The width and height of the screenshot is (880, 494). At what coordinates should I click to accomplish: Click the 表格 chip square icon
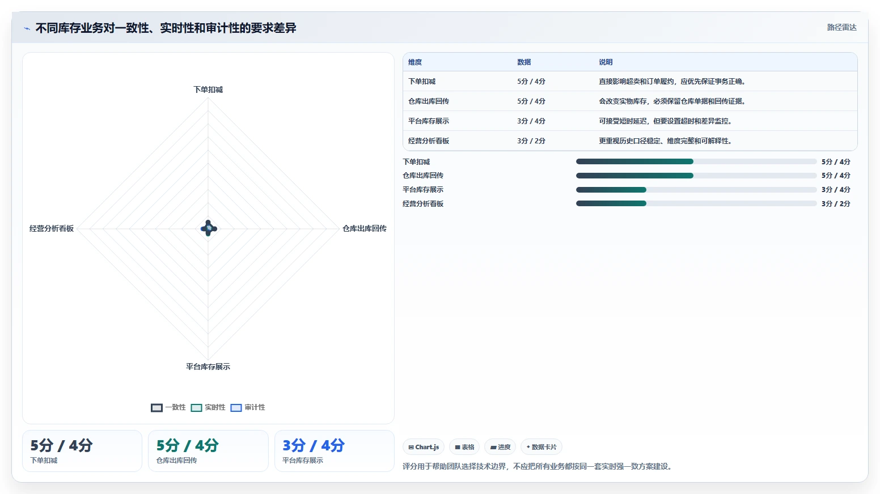(x=458, y=448)
